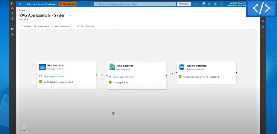Select the RAG Frontend component icon
Viewport: 277px width, 134px height.
pos(42,67)
